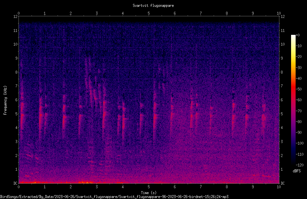Image resolution: width=307 pixels, height=199 pixels.
Task: Click the "-90" value on the color scale
Action: (x=299, y=133)
